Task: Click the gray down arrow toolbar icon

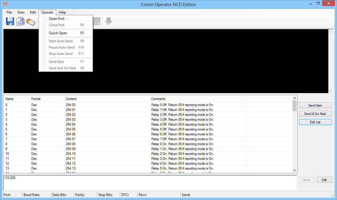Action: (108, 21)
